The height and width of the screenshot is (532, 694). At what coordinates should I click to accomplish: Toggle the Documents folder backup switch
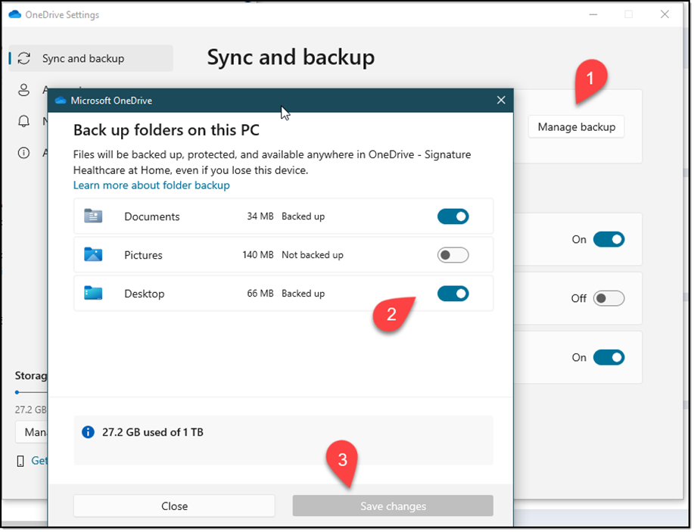tap(453, 217)
